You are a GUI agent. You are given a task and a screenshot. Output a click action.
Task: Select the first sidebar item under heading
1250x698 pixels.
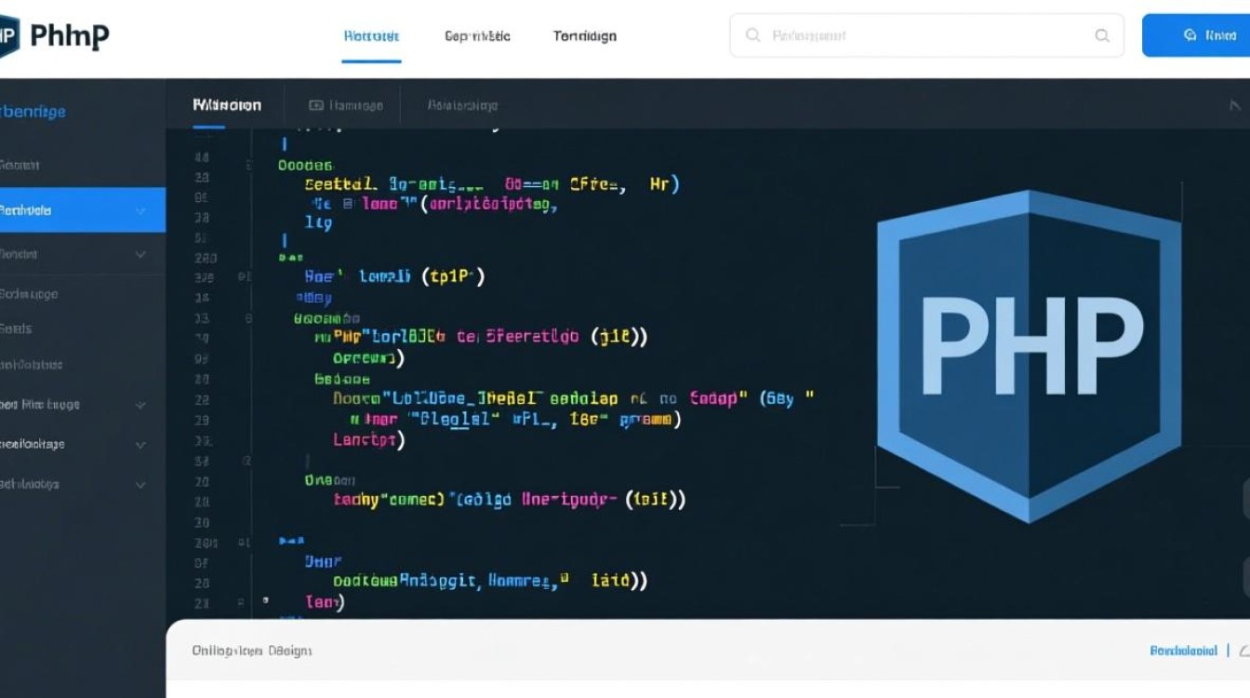pyautogui.click(x=20, y=166)
